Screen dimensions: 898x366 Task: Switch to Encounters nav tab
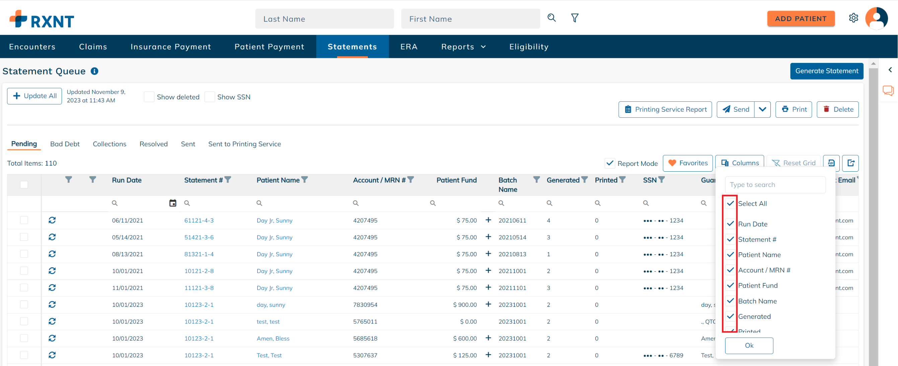tap(32, 47)
